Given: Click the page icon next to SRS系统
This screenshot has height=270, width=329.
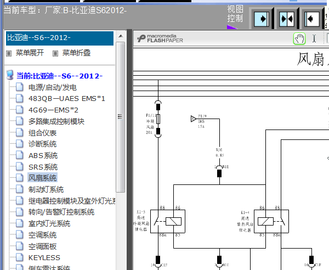Looking at the screenshot, I should (x=20, y=166).
